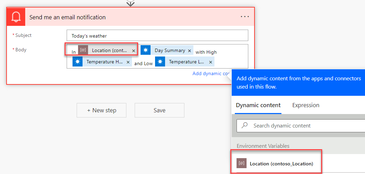This screenshot has width=365, height=174.
Task: Open the Add dynamic content link
Action: [211, 74]
